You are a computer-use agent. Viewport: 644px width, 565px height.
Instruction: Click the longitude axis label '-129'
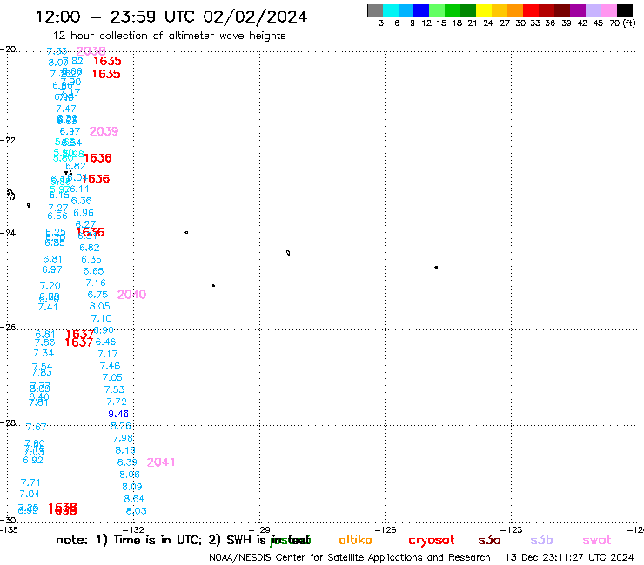tap(259, 529)
